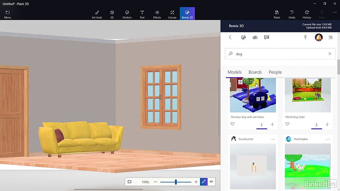Open the History panel
The height and width of the screenshot is (191, 340).
[307, 14]
